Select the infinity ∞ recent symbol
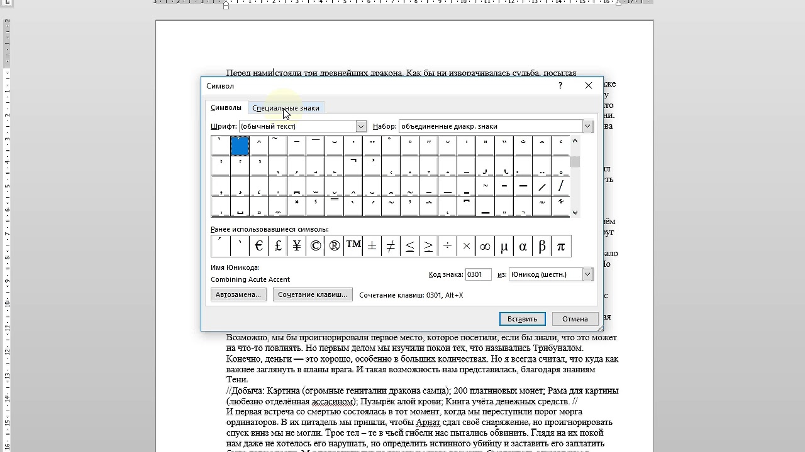Image resolution: width=805 pixels, height=452 pixels. click(485, 246)
